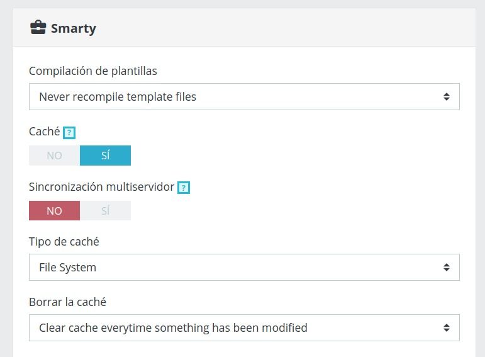Click the 'Caché' field label
485x357 pixels.
tap(45, 132)
